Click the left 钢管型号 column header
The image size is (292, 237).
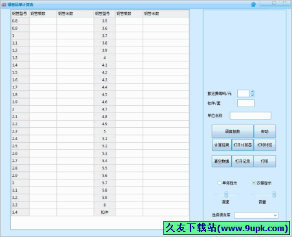(x=20, y=14)
